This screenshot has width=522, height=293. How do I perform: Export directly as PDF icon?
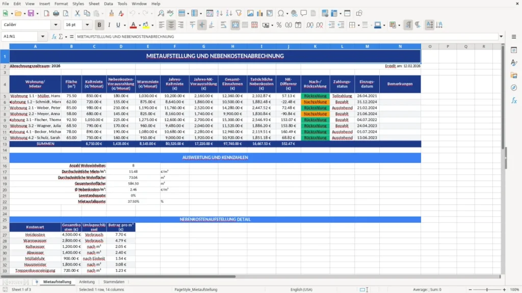(x=46, y=13)
